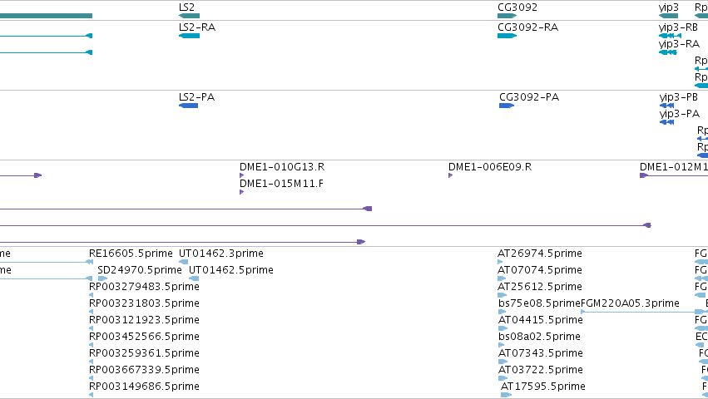Select EST RP003259361.5prime

coord(144,353)
